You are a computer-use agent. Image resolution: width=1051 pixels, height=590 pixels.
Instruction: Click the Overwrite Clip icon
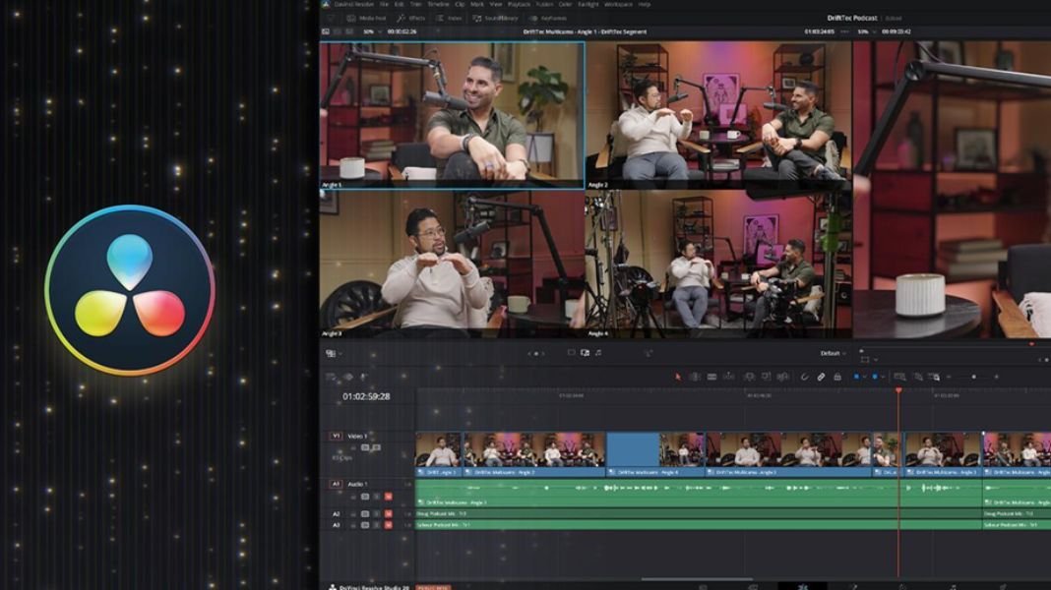tap(766, 377)
